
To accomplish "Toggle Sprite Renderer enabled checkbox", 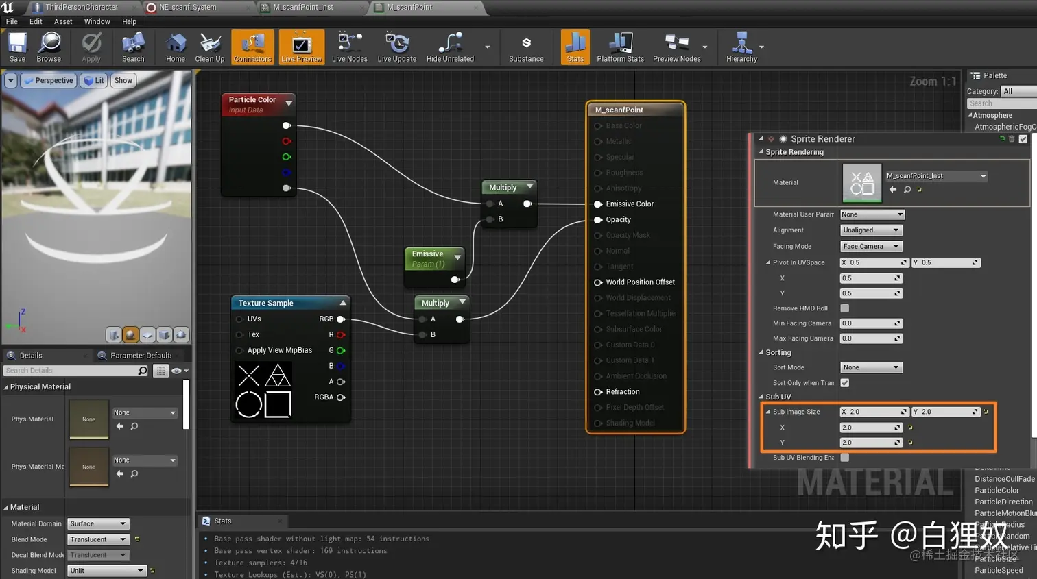I will pyautogui.click(x=1023, y=139).
